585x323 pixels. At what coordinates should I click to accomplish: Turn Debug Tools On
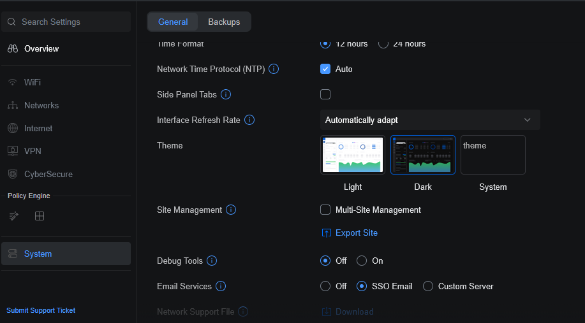pyautogui.click(x=362, y=261)
